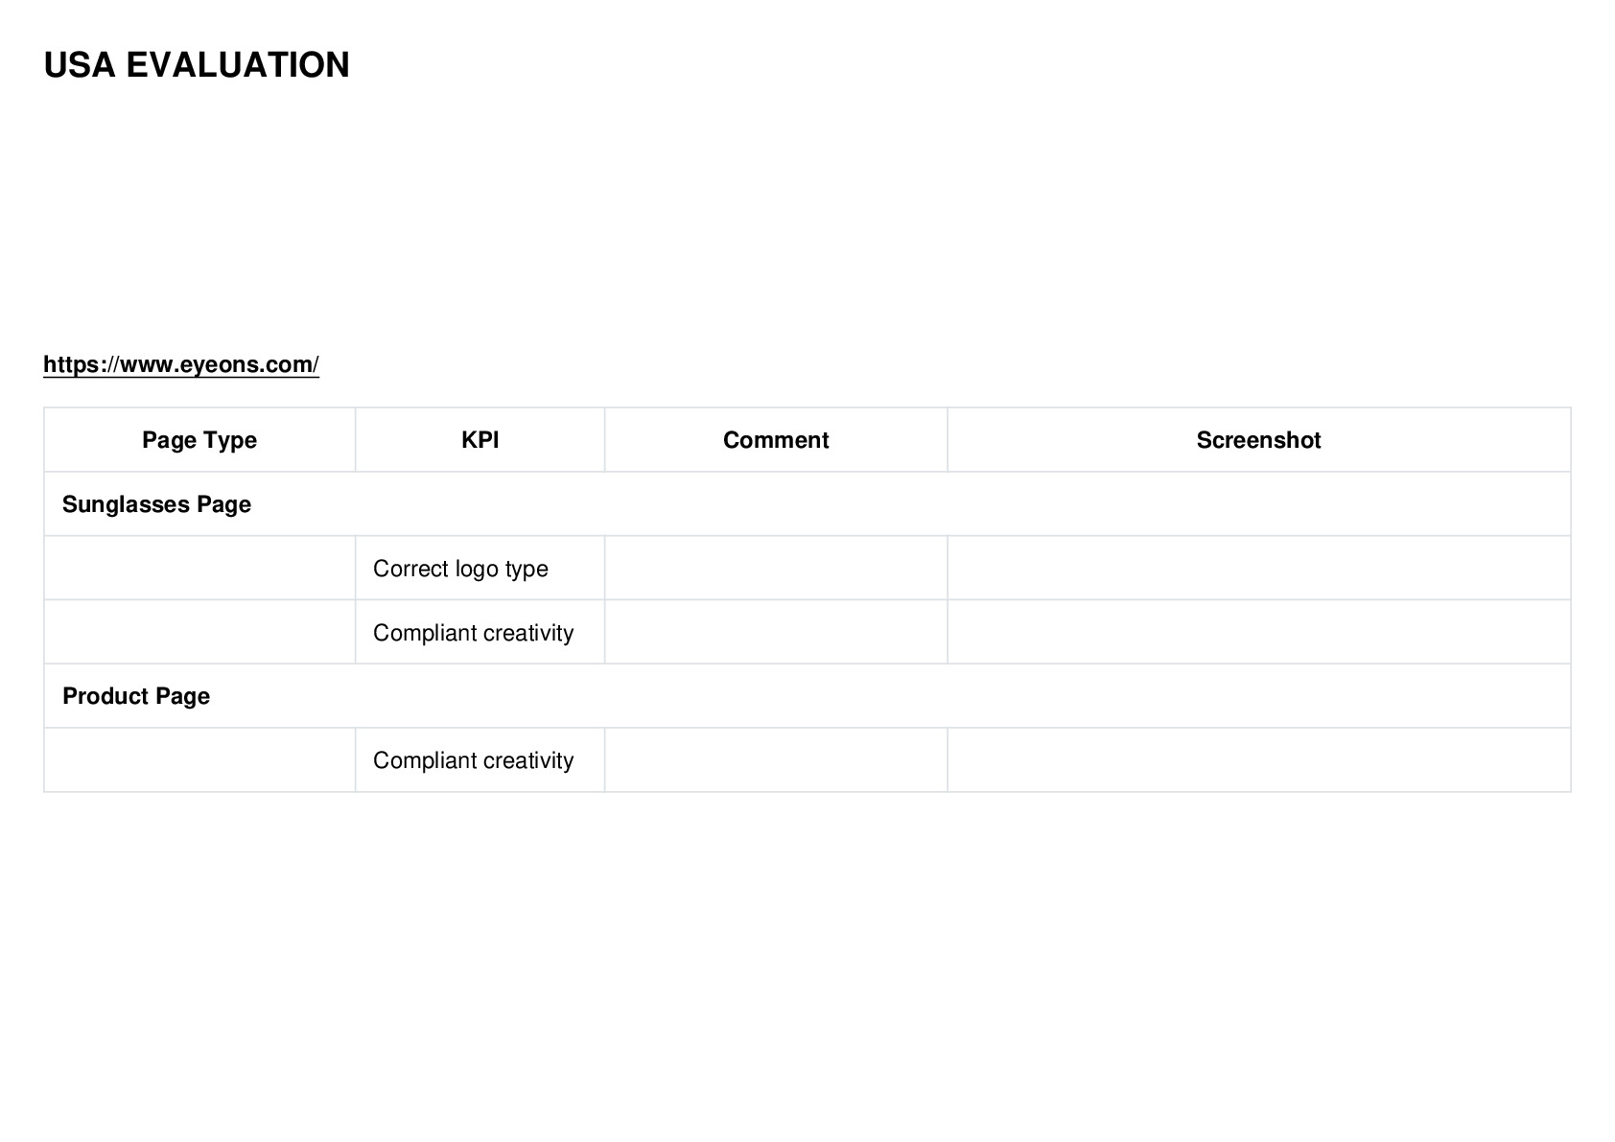Click empty Screenshot cell for Correct logo type

1259,569
